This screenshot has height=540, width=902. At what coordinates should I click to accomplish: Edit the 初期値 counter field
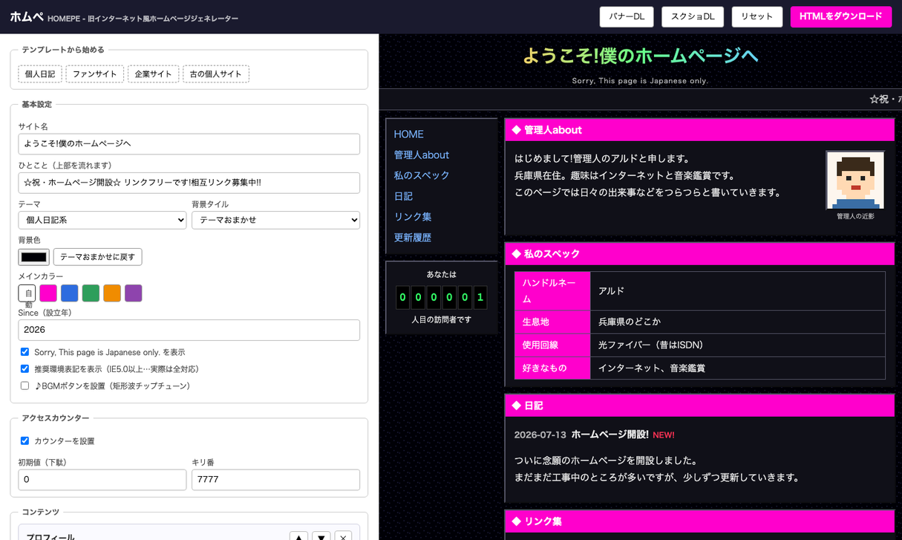pyautogui.click(x=102, y=480)
